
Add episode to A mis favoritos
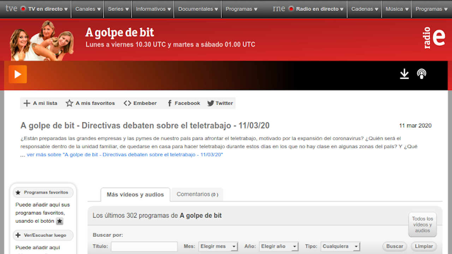coord(90,103)
